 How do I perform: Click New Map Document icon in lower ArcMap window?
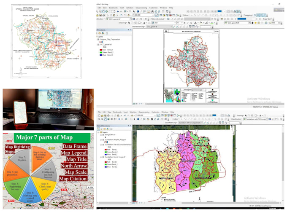pyautogui.click(x=99, y=115)
